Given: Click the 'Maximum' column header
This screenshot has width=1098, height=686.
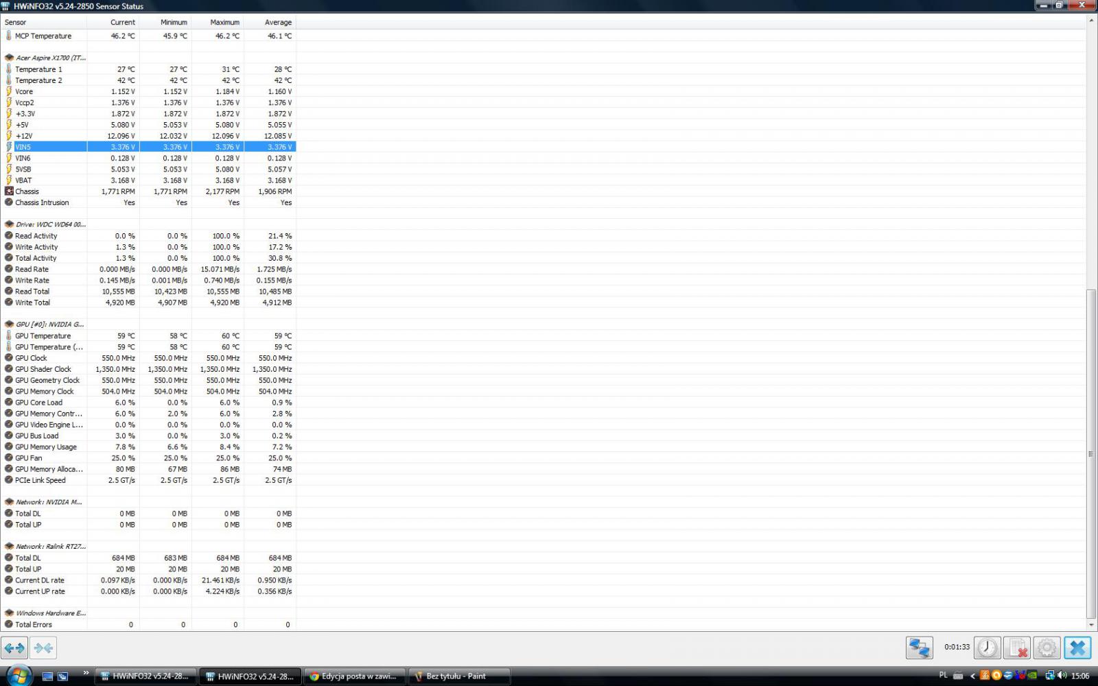Looking at the screenshot, I should coord(218,22).
